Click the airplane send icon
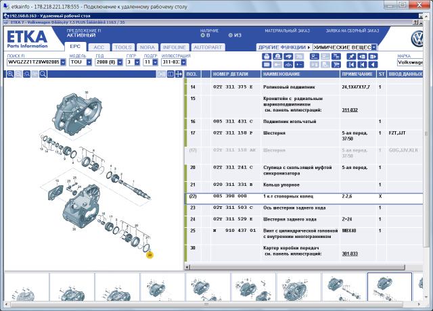 [288, 57]
